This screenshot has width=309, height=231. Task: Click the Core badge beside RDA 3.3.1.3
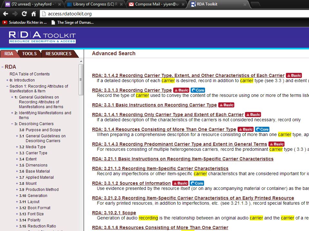click(x=198, y=90)
